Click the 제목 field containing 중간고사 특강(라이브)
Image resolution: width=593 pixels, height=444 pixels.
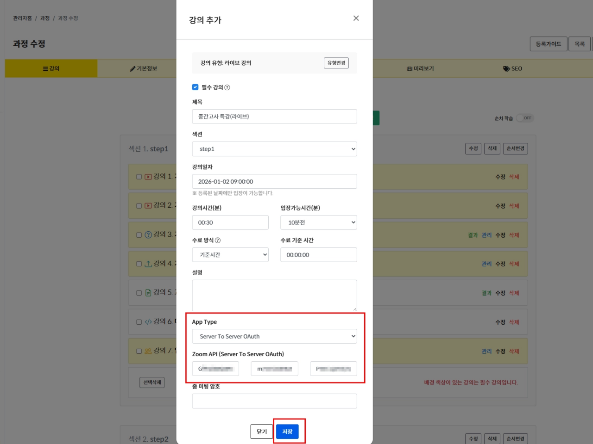pyautogui.click(x=274, y=117)
